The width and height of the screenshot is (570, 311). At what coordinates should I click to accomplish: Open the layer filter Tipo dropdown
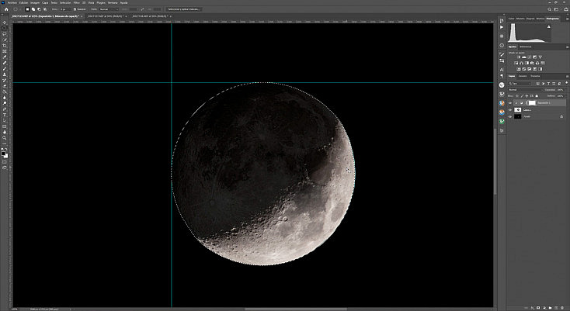(520, 84)
